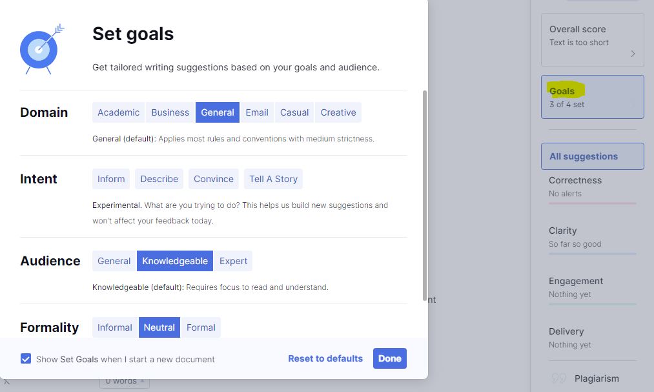Switch to All suggestions tab
The width and height of the screenshot is (654, 392).
coord(592,156)
